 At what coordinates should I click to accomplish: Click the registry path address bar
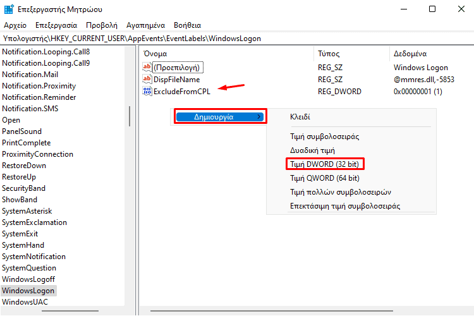tap(237, 39)
